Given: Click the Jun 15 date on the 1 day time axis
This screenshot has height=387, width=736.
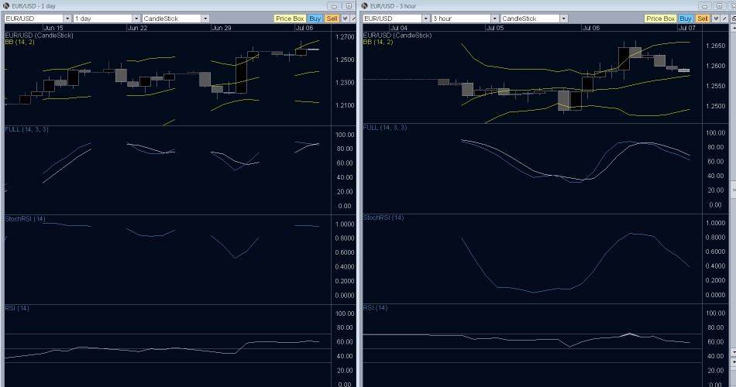Looking at the screenshot, I should point(53,28).
